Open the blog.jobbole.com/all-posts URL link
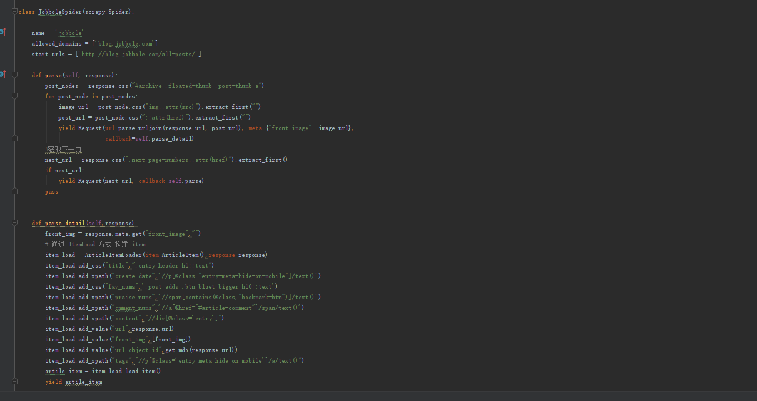The height and width of the screenshot is (401, 757). click(138, 54)
